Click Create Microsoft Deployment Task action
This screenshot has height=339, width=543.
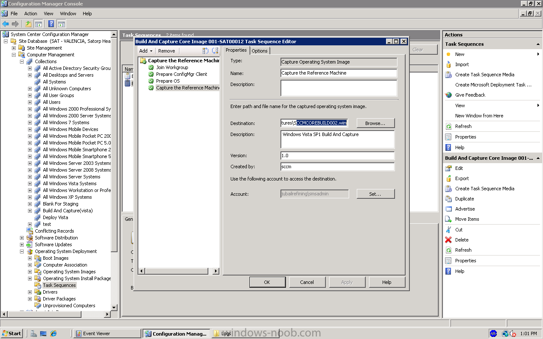tap(493, 85)
